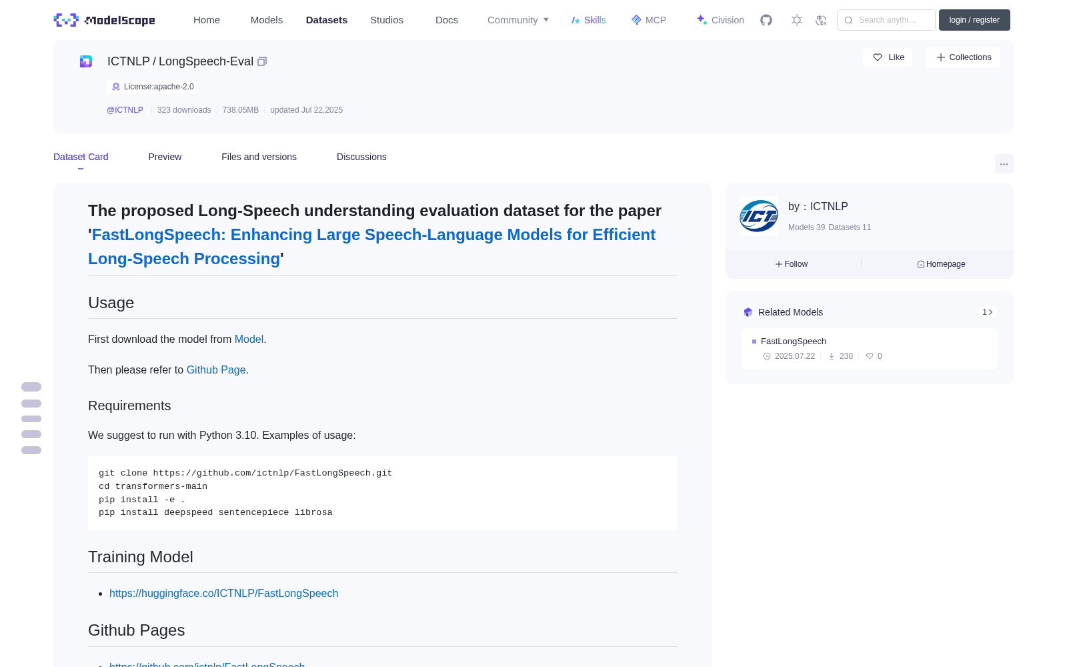Click the model date '2025.07.22'

795,356
